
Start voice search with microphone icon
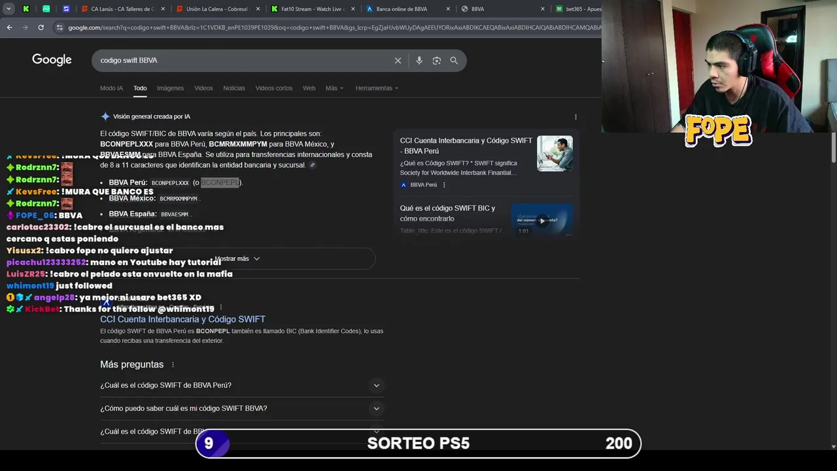coord(419,60)
